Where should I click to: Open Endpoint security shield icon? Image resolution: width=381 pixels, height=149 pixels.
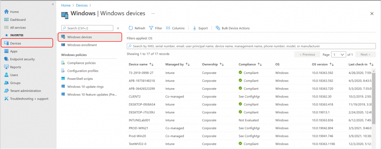(6, 59)
